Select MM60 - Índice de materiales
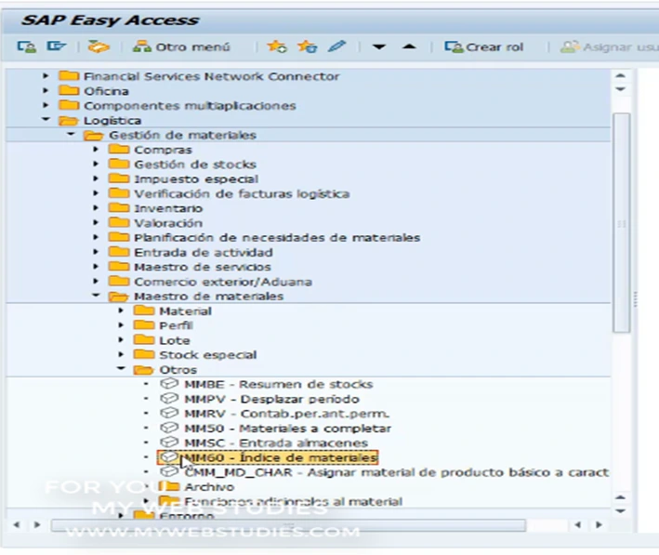This screenshot has width=659, height=555. 268,457
